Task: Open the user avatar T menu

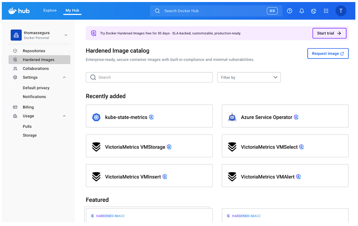Action: coord(341,11)
